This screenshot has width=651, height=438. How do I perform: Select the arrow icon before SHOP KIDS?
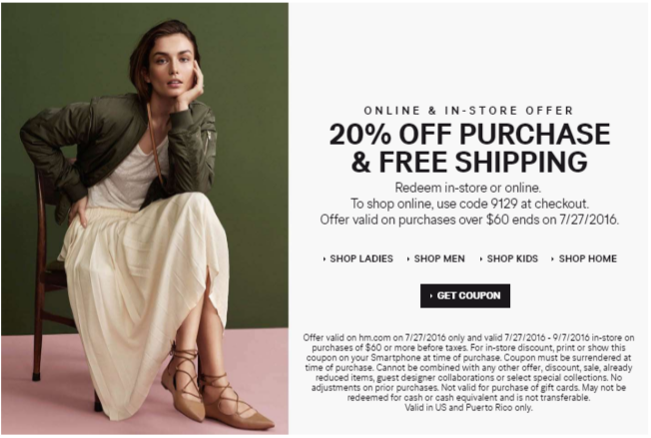click(481, 259)
